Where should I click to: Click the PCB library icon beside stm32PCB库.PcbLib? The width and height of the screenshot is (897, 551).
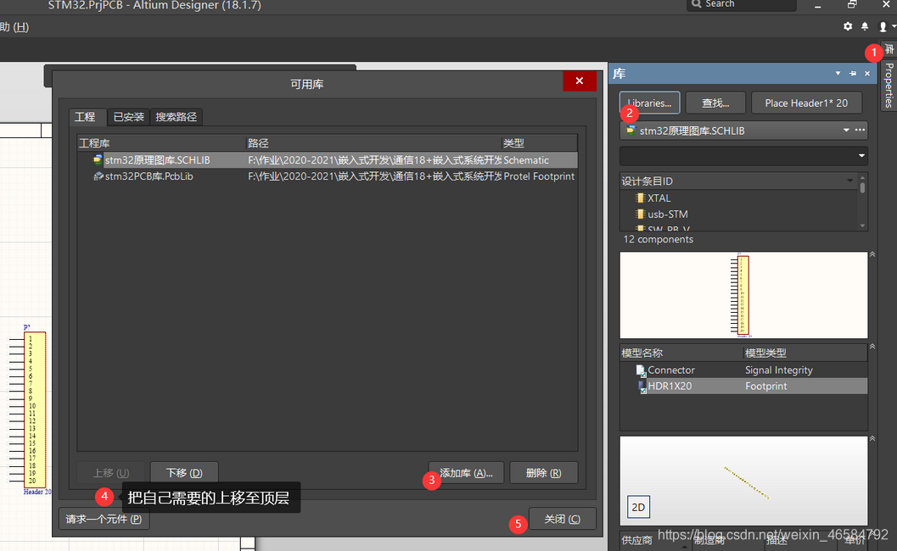[x=98, y=176]
